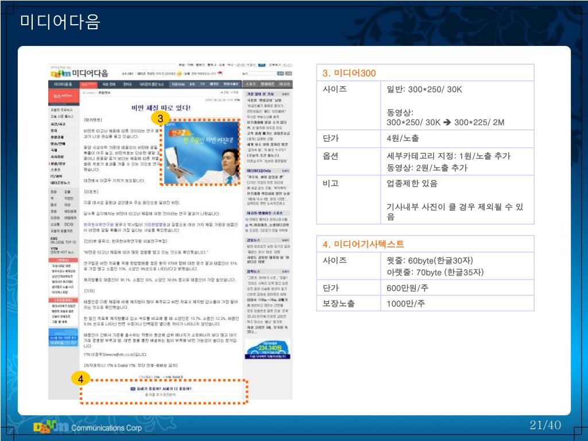Open 사건/사고 category in left sidebar
Viewport: 588px width, 441px height.
click(x=58, y=124)
